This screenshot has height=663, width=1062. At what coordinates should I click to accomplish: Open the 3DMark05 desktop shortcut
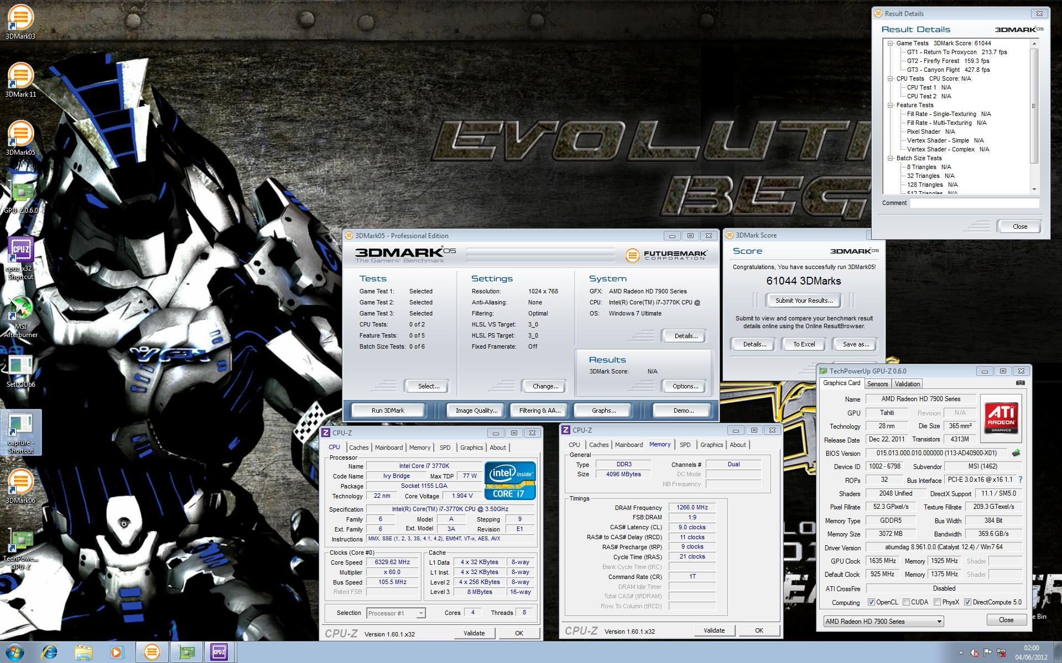pos(20,138)
